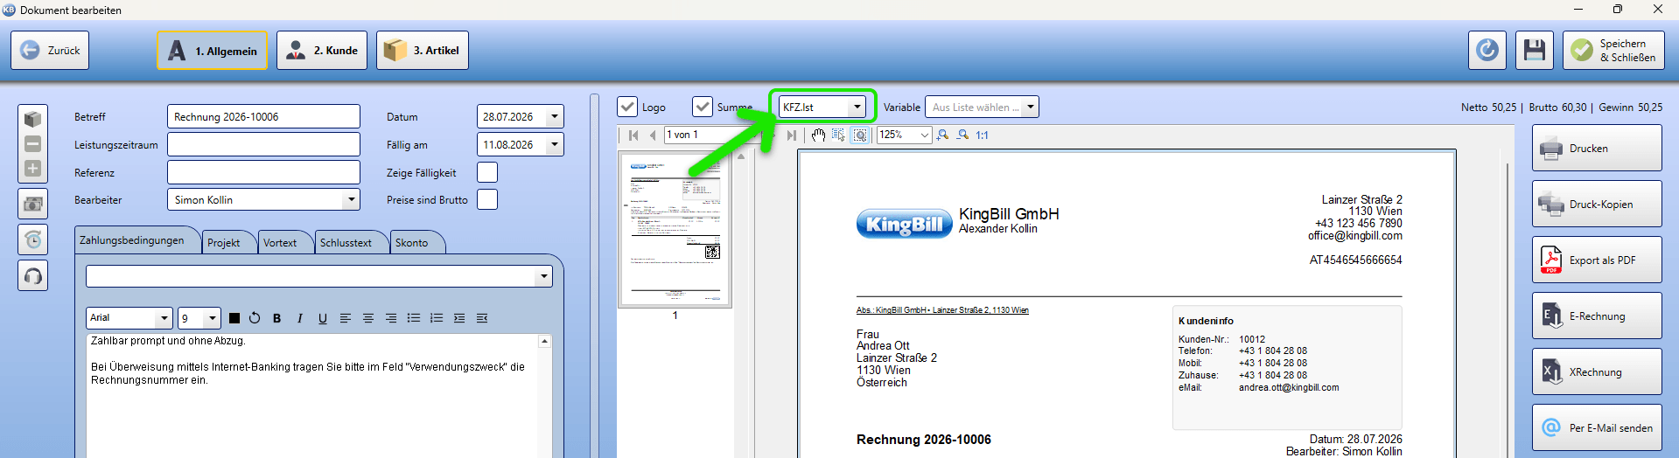Select the selection cursor tool
Viewport: 1679px width, 458px height.
tap(839, 135)
